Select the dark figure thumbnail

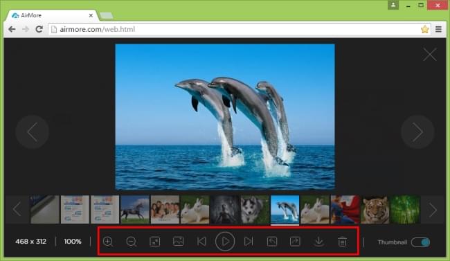pos(225,210)
